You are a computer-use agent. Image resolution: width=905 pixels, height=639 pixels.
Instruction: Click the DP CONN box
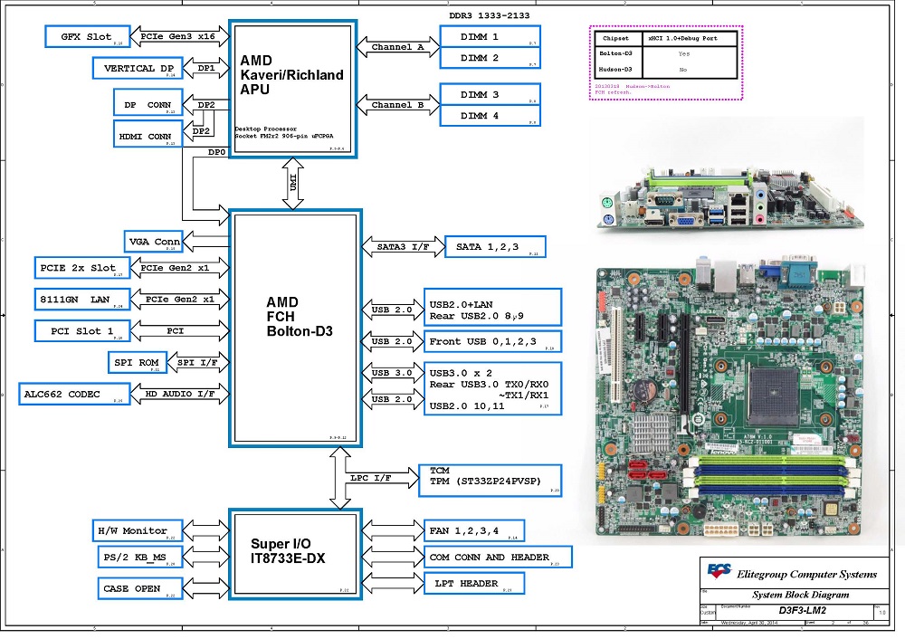point(148,102)
